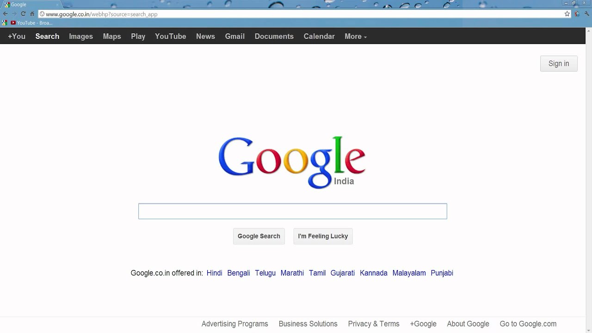Select the Google browser tab
This screenshot has height=333, width=592.
click(31, 5)
